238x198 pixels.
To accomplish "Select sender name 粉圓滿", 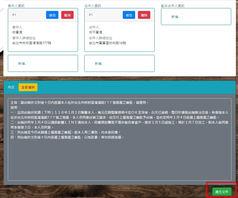I will coord(17,32).
